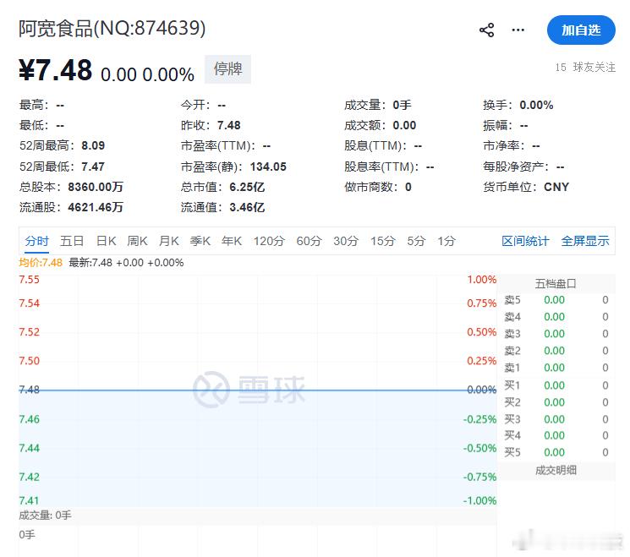Click the 流通股 value 4621.46万
This screenshot has height=557, width=630.
(x=96, y=208)
